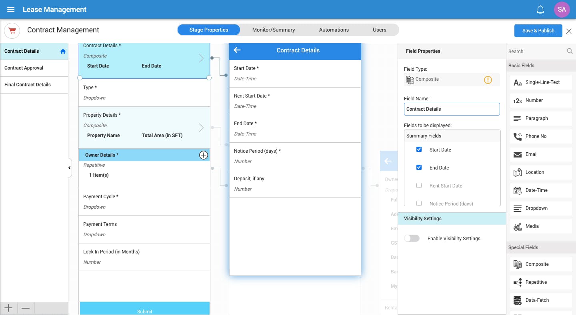Go back using Contract Details arrow

pyautogui.click(x=237, y=50)
